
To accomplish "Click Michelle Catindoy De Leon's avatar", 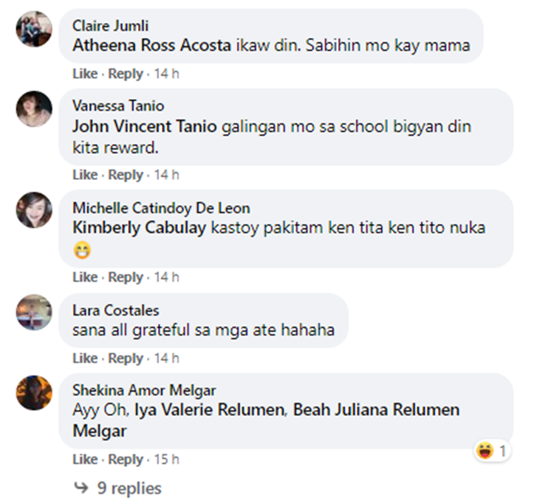I will [34, 210].
